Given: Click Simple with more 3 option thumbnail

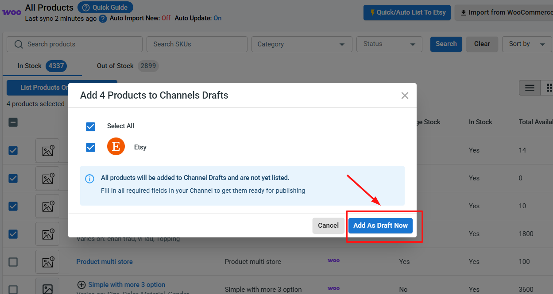Looking at the screenshot, I should click(47, 286).
